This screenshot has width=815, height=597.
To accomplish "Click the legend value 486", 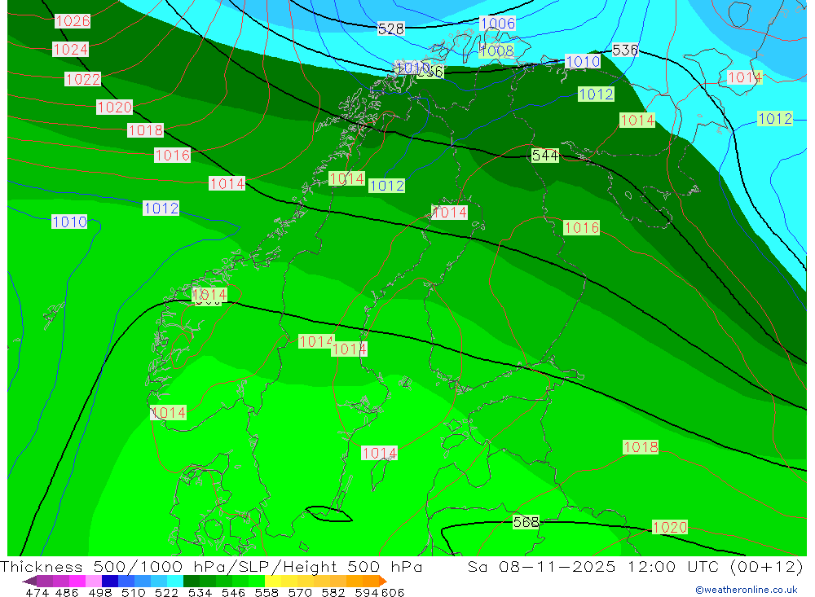I will pos(67,592).
